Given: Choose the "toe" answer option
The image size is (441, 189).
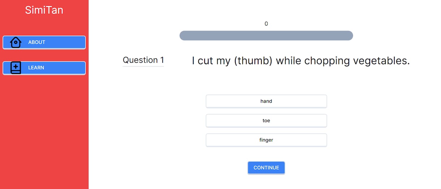Looking at the screenshot, I should 266,121.
